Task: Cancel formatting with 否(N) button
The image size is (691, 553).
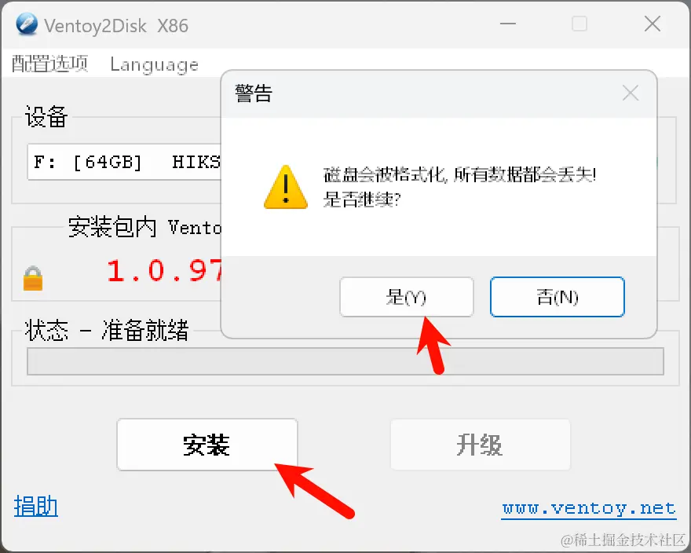Action: [x=557, y=297]
